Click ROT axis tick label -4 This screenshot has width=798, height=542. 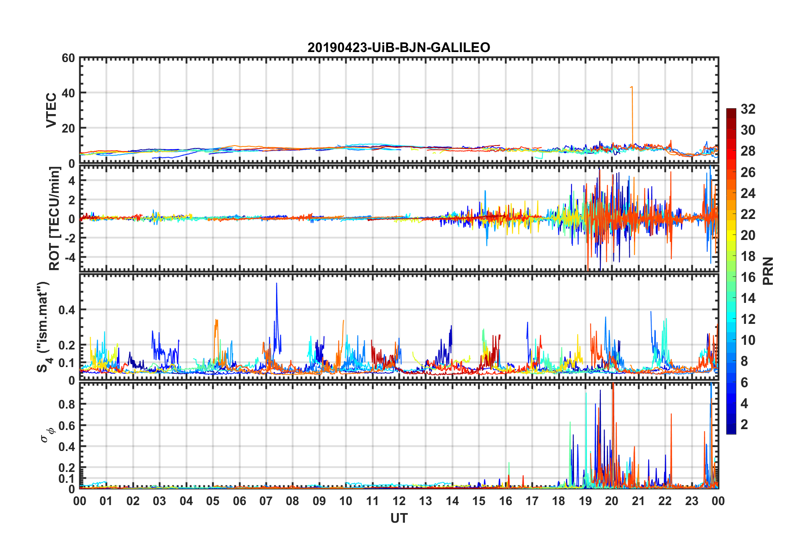click(x=70, y=257)
